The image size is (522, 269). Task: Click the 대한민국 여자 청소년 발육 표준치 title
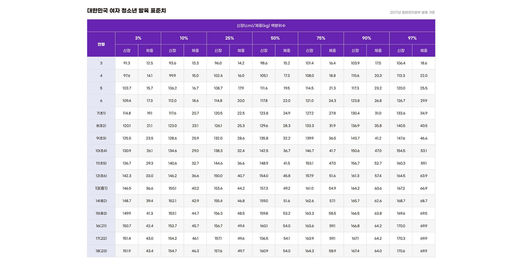click(126, 11)
